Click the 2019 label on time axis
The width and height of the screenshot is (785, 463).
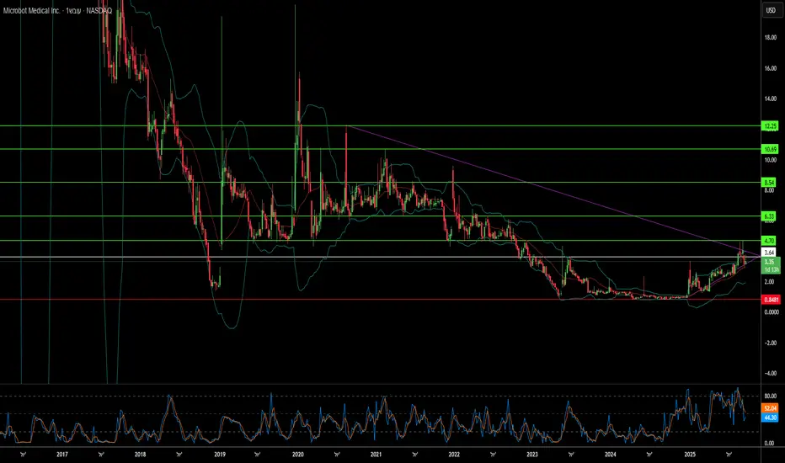click(219, 455)
